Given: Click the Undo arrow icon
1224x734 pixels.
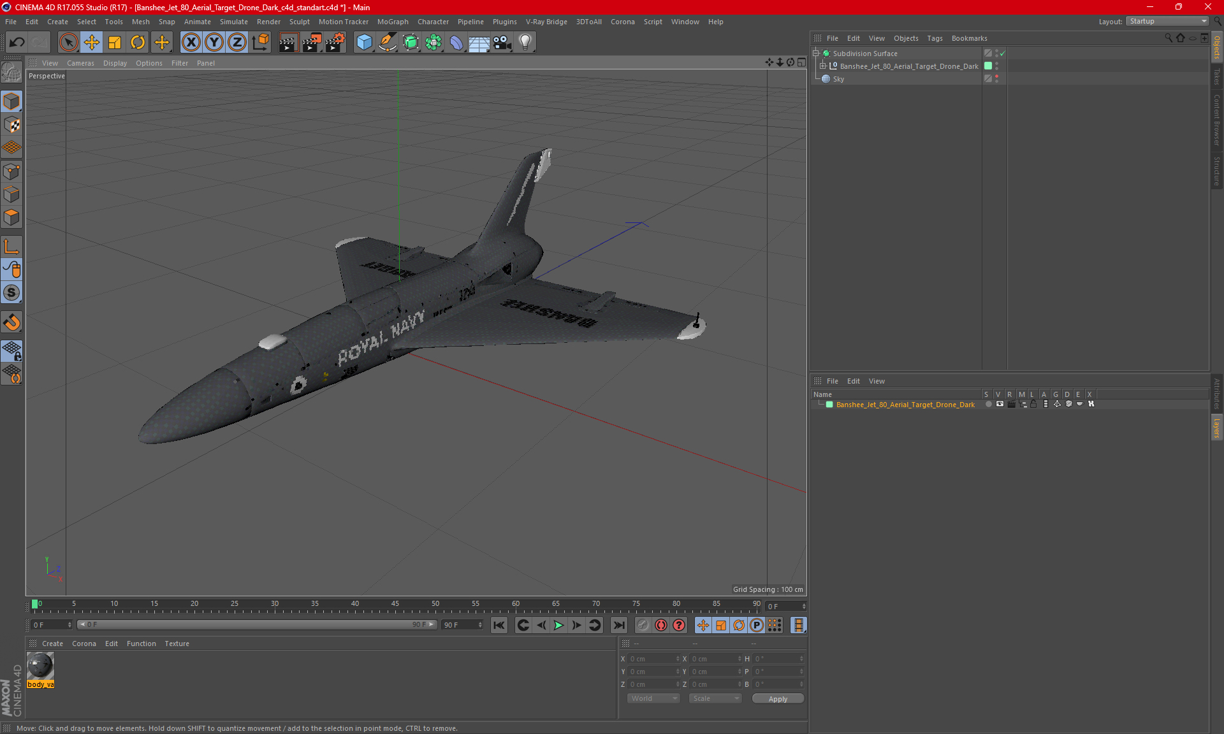Looking at the screenshot, I should click(17, 43).
